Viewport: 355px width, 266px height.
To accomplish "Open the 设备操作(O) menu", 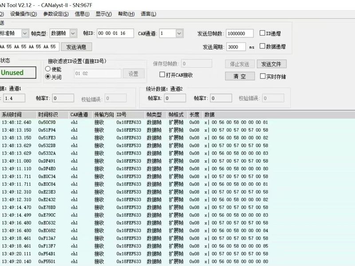I will click(x=24, y=14).
